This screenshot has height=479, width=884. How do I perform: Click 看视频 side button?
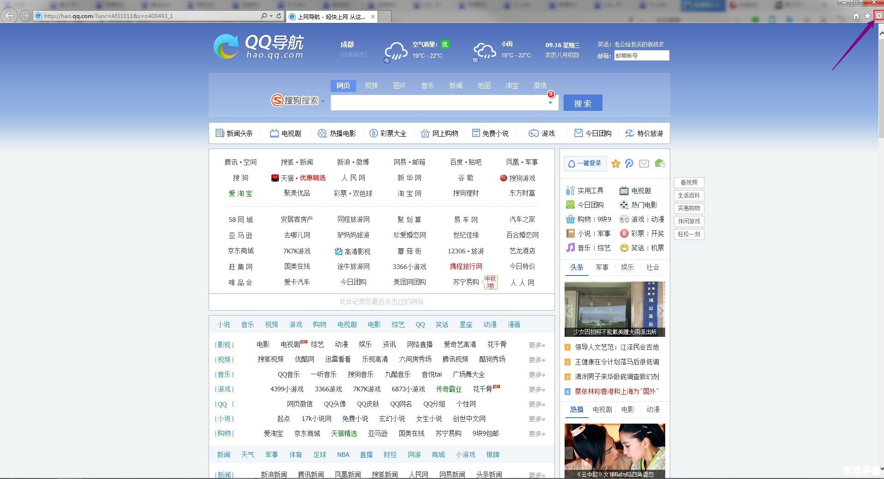click(x=689, y=183)
